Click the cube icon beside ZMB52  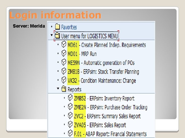click(70, 98)
